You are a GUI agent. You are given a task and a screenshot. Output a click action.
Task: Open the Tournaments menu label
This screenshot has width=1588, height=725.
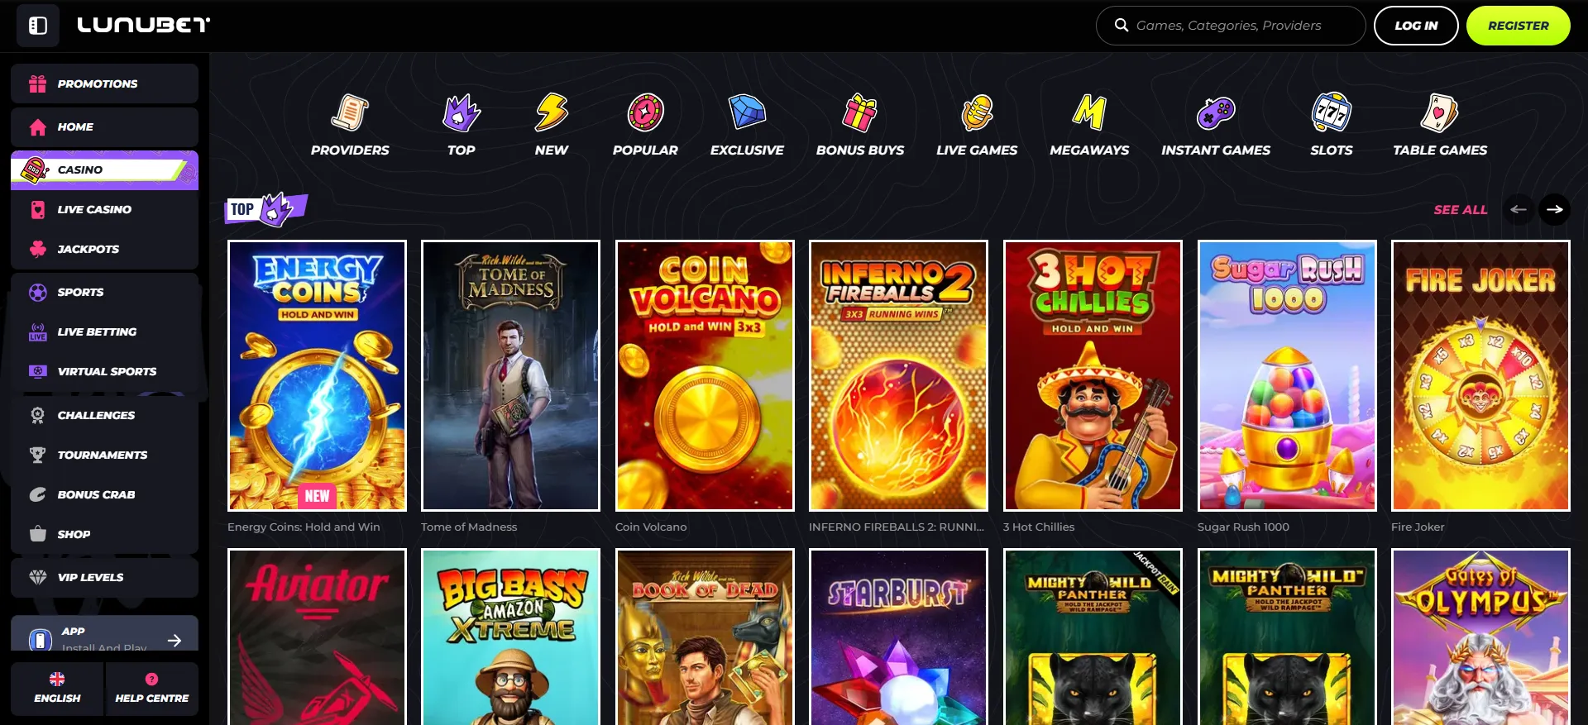tap(103, 455)
